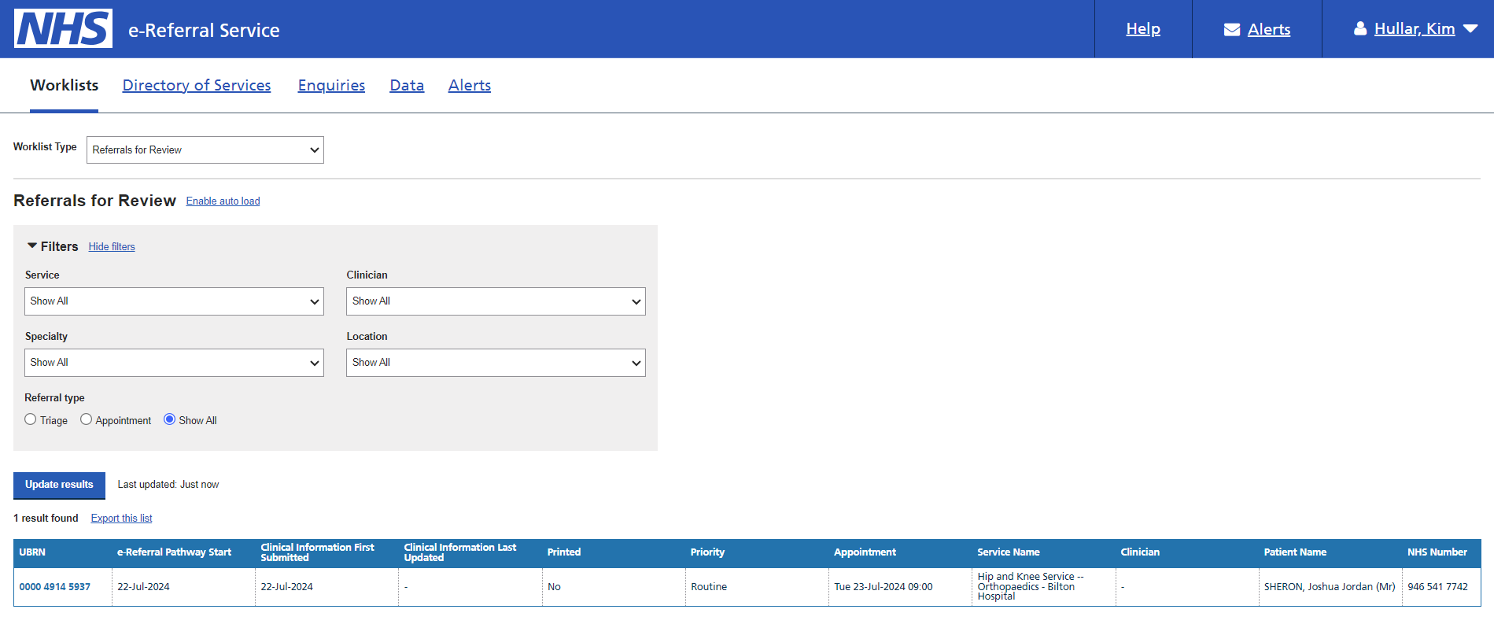Open referral UBRN 0000 4914 5937
The width and height of the screenshot is (1494, 624).
tap(55, 587)
